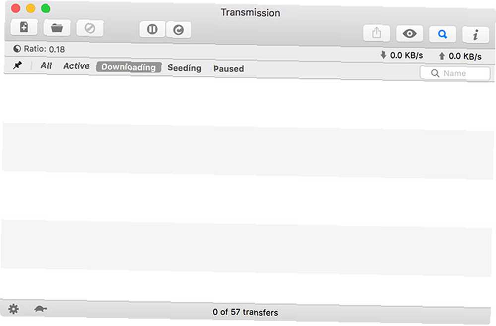Close the Transmission window

click(15, 8)
